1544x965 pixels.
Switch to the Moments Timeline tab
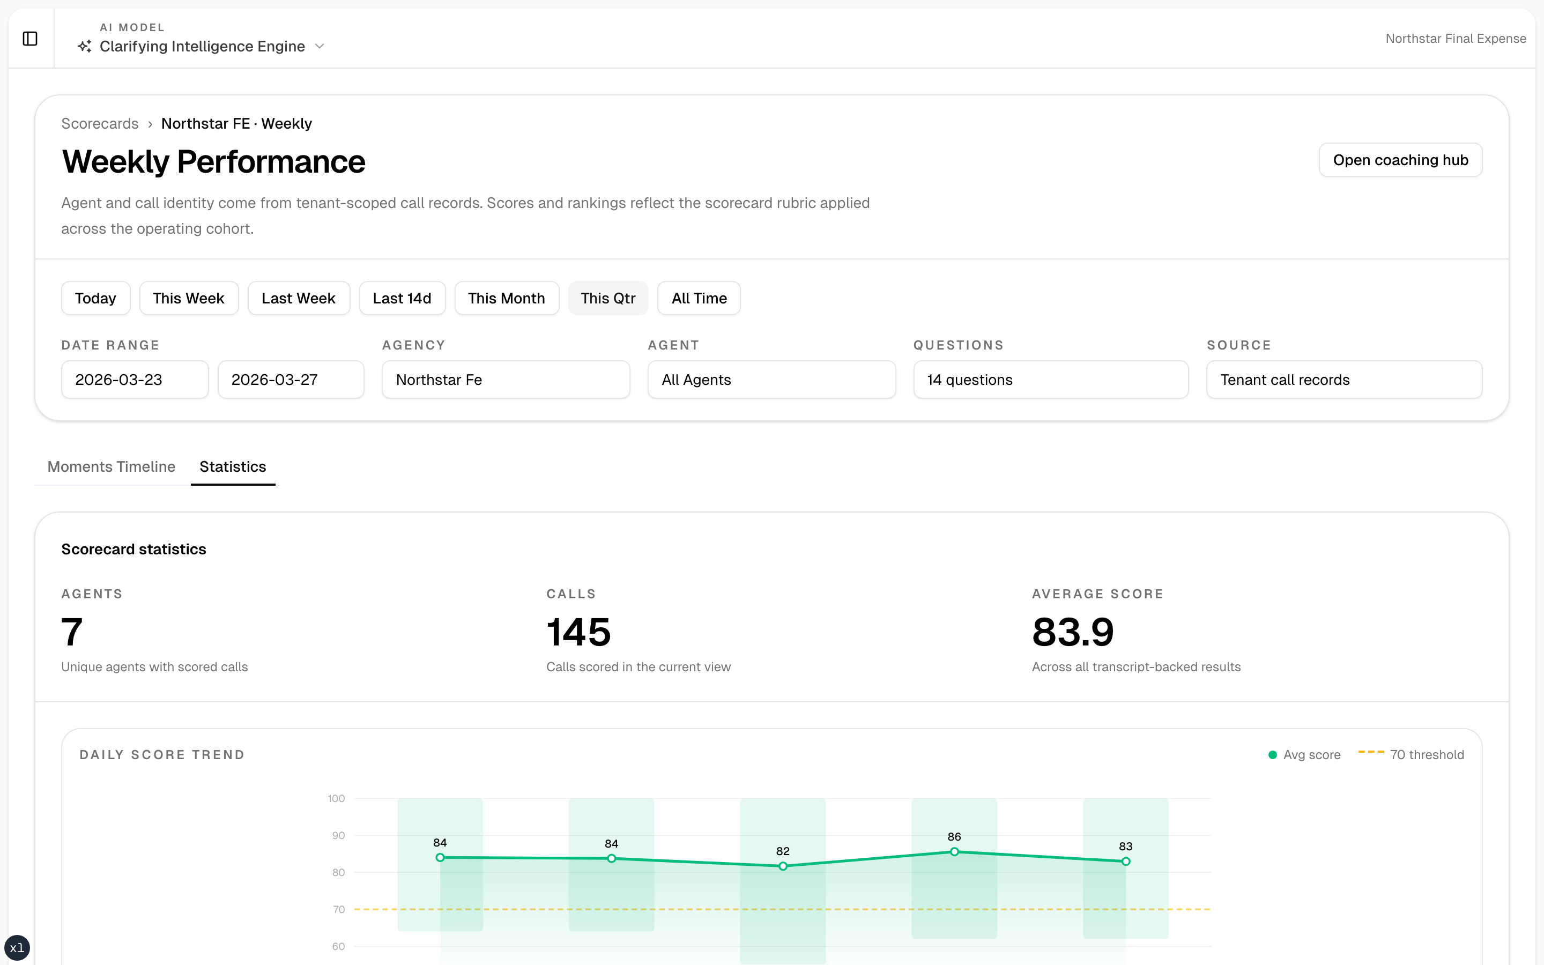click(111, 466)
